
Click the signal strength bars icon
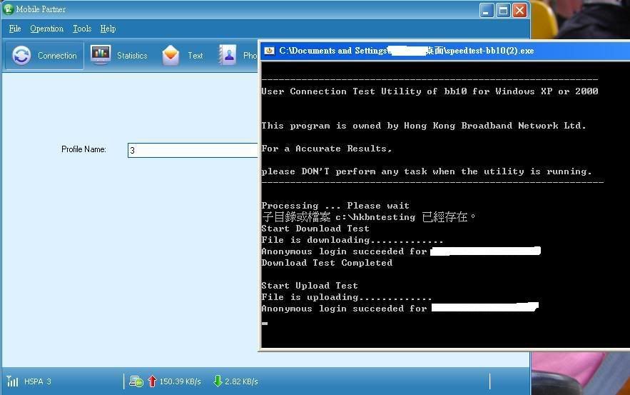pos(12,381)
